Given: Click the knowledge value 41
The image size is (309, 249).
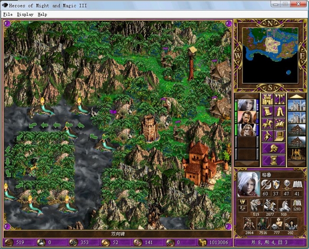Looking at the screenshot, I should pyautogui.click(x=297, y=194).
